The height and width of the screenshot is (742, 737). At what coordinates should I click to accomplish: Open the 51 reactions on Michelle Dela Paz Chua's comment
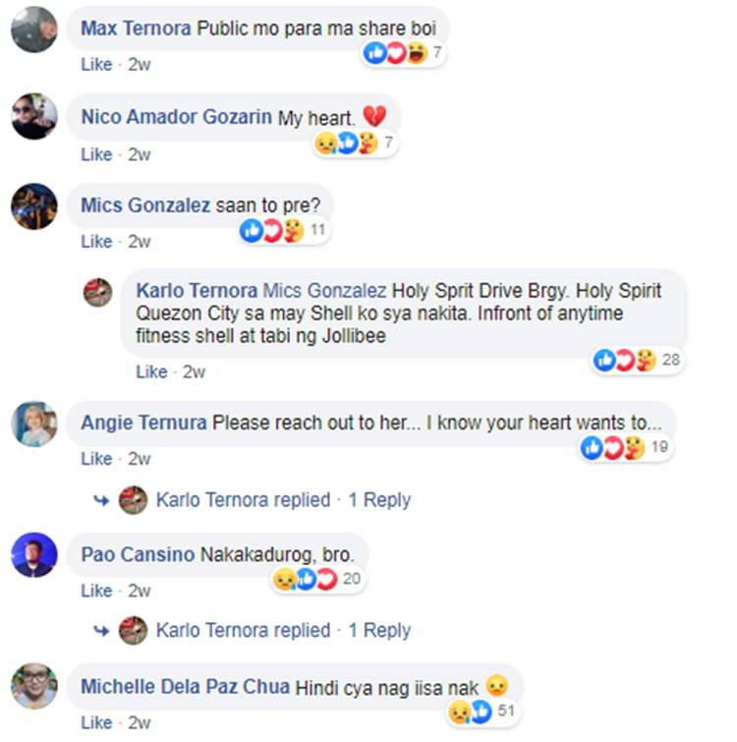pyautogui.click(x=482, y=712)
